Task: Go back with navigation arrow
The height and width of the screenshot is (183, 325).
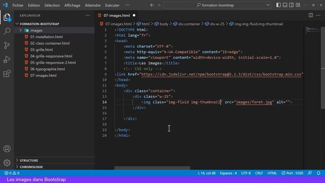Action: coord(152,5)
